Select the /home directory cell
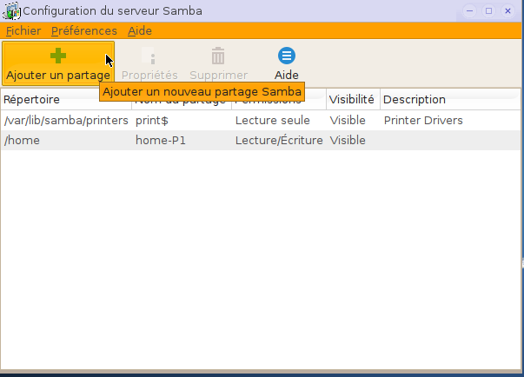The width and height of the screenshot is (524, 377). pos(66,140)
